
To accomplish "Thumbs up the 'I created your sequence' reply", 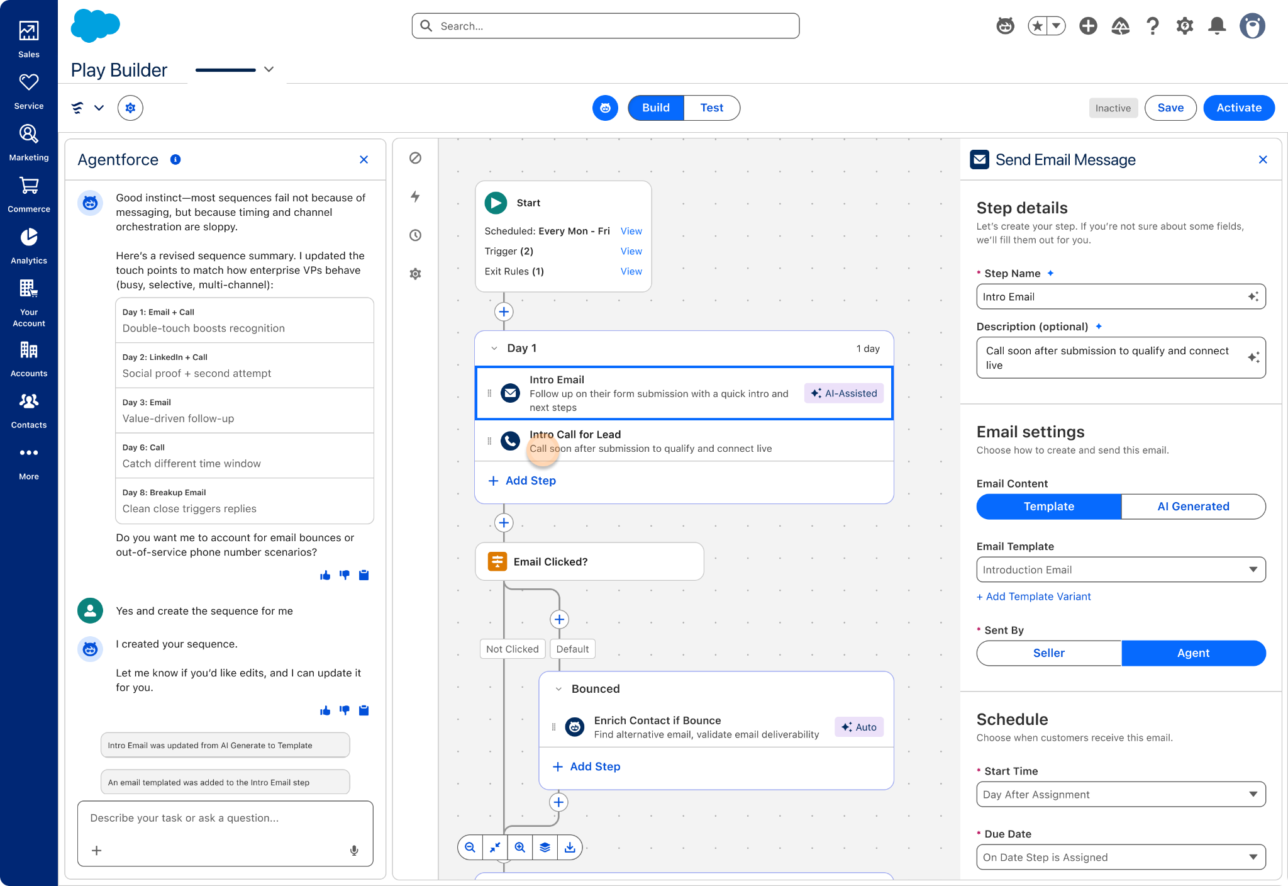I will click(x=325, y=710).
